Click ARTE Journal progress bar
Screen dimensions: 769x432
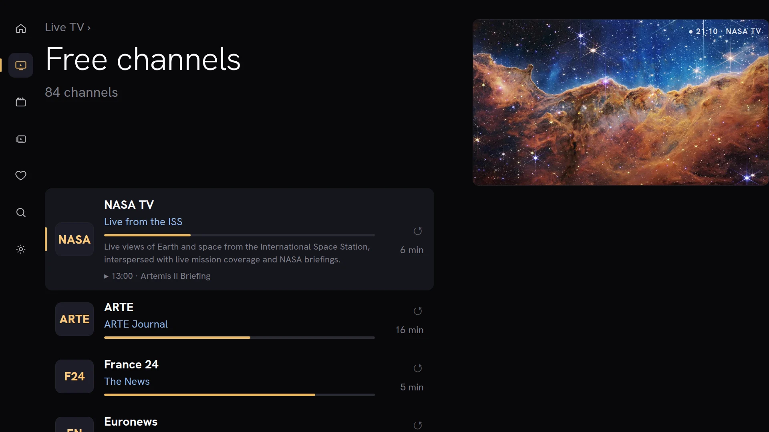coord(240,338)
